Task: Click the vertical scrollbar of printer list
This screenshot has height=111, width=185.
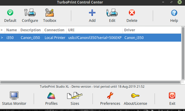Action: tap(183, 53)
